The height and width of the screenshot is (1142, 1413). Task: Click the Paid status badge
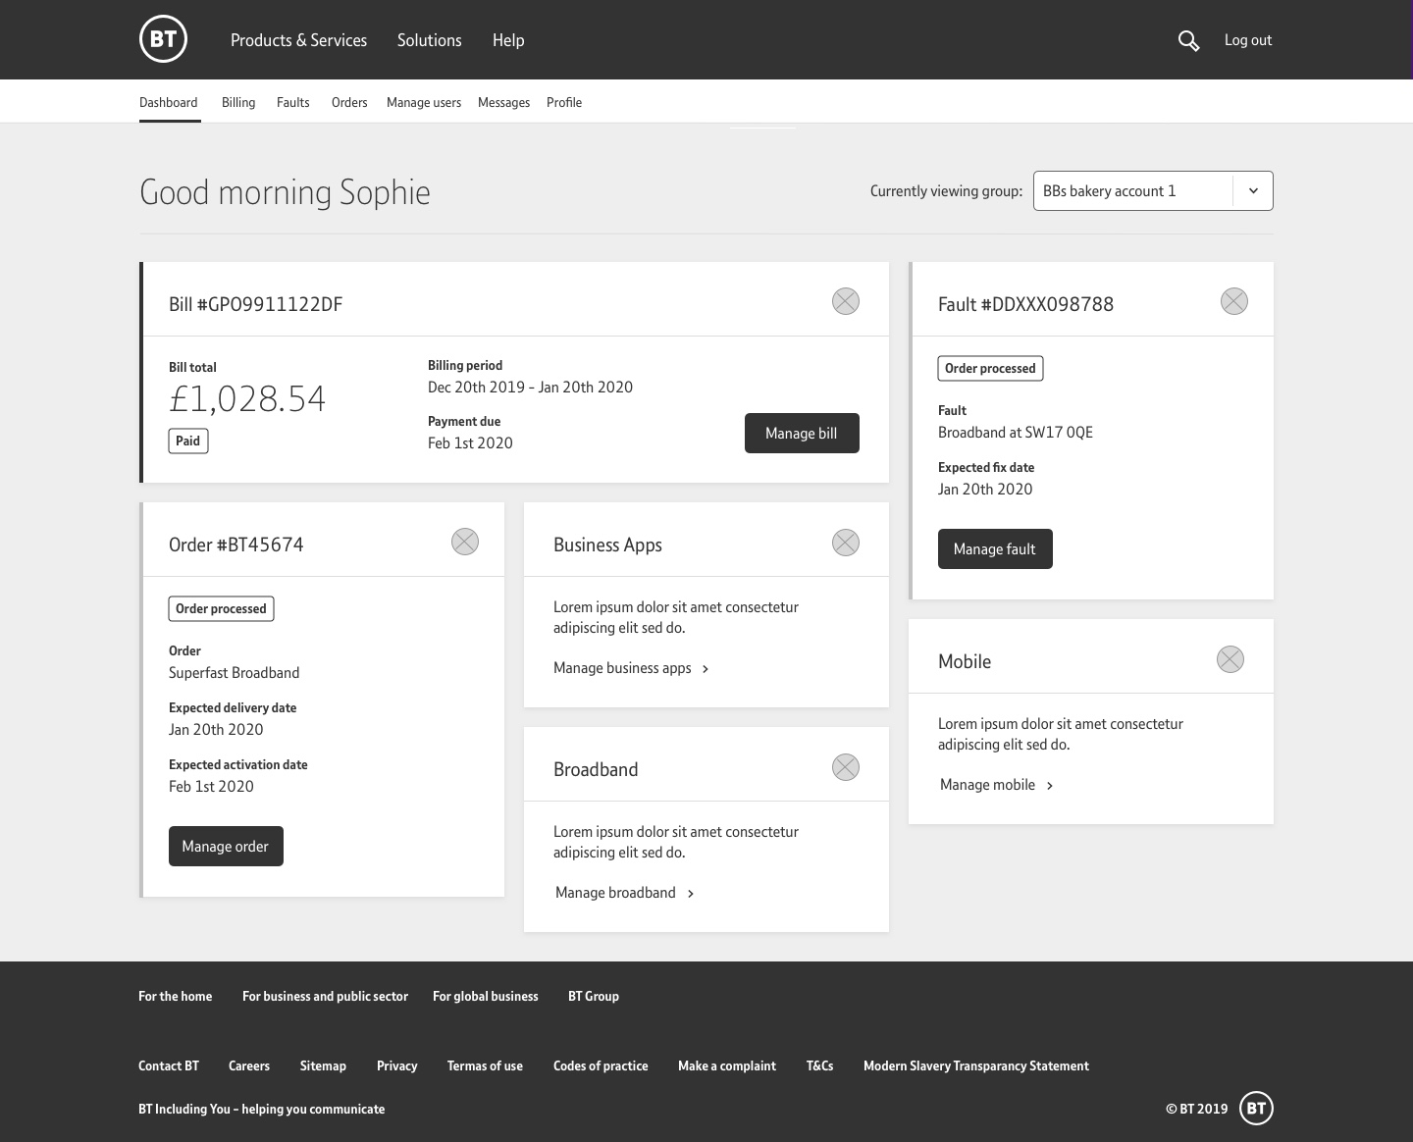click(x=188, y=441)
